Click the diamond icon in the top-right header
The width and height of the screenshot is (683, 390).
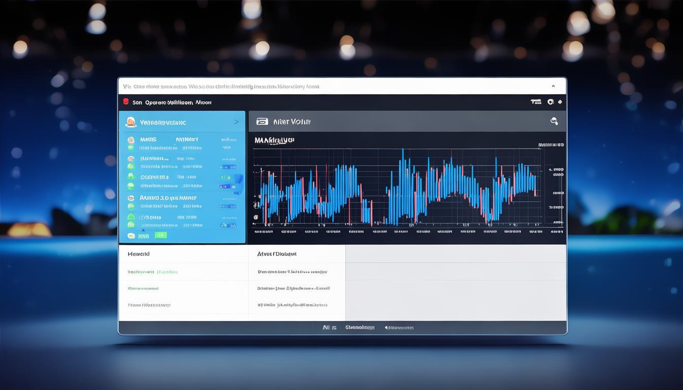point(560,102)
